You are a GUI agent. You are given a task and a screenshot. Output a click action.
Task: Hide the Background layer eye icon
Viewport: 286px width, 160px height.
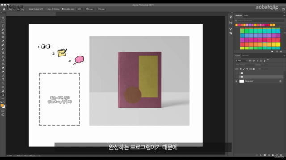point(236,81)
